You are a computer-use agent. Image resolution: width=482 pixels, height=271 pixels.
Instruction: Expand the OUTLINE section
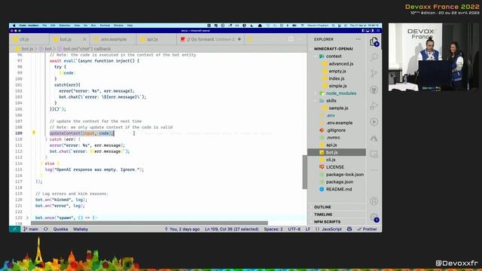(322, 207)
